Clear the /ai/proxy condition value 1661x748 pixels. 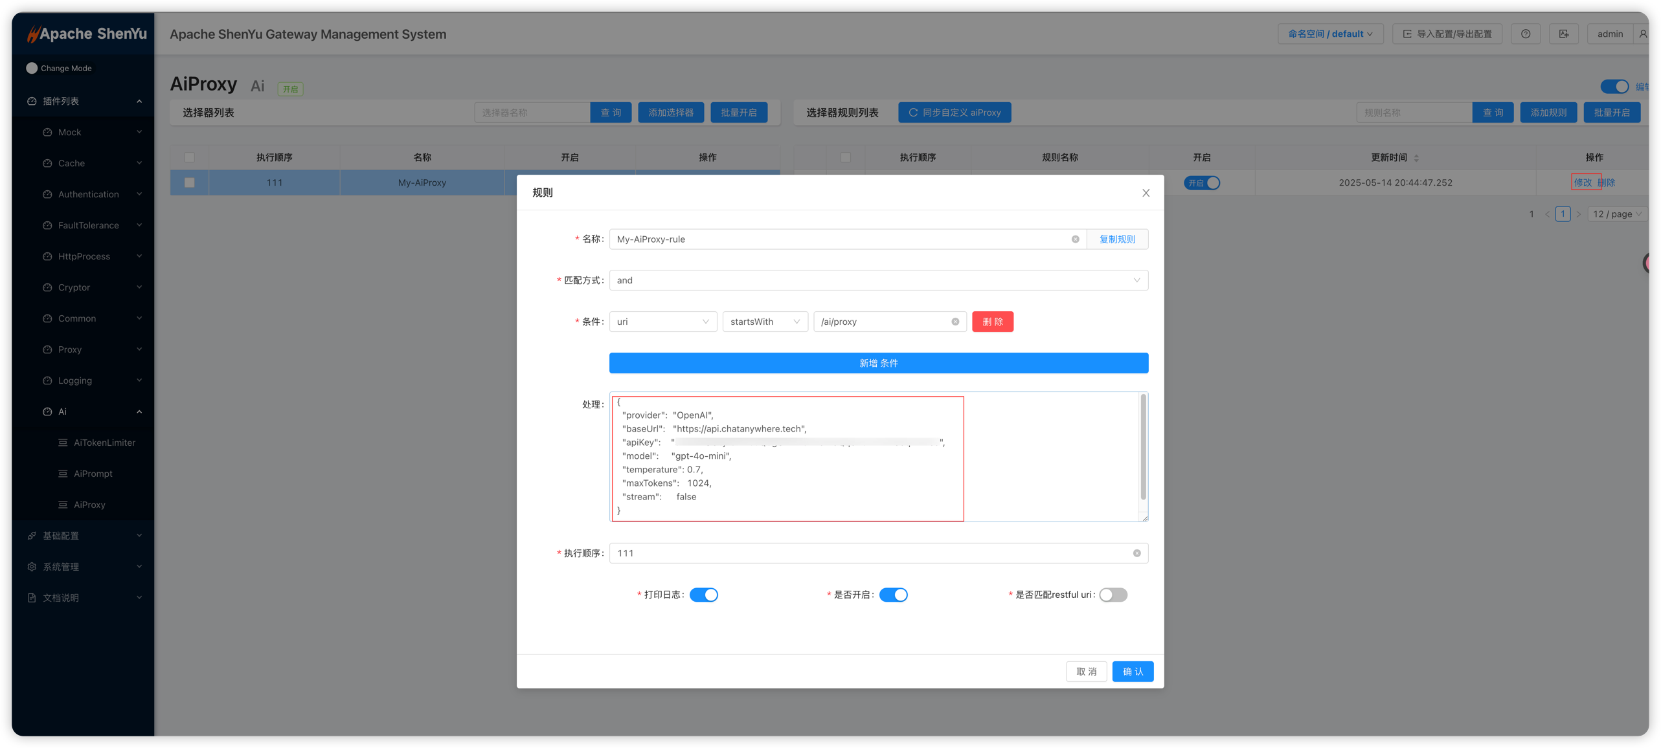tap(955, 322)
